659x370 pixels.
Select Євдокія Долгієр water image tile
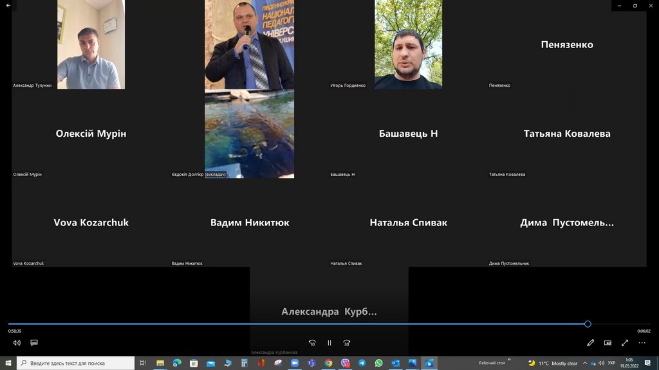[x=249, y=134]
